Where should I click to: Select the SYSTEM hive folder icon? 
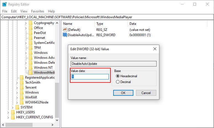pyautogui.click(x=17, y=107)
